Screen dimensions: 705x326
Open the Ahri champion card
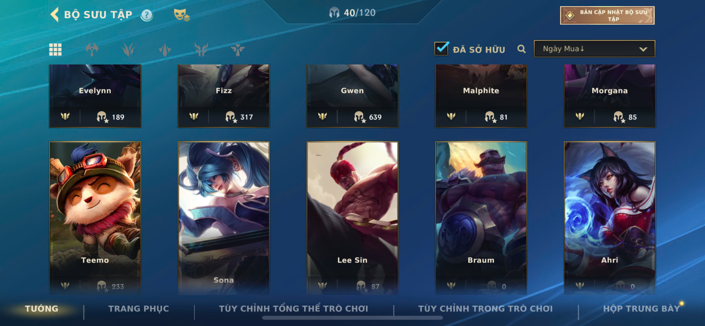610,218
